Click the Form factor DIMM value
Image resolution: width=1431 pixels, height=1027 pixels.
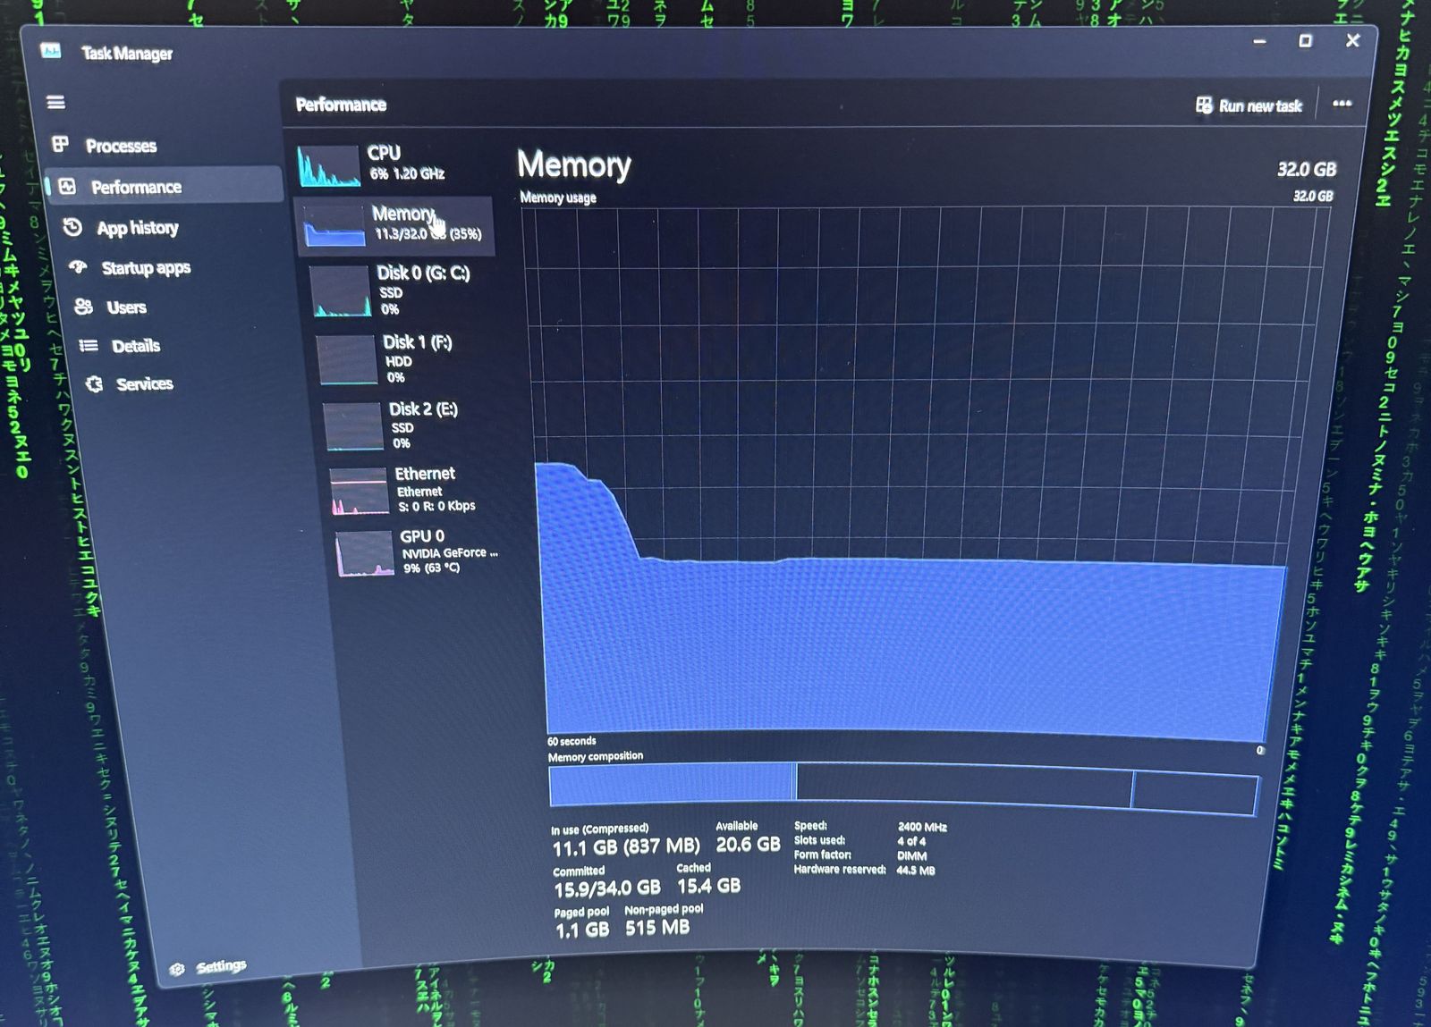912,855
